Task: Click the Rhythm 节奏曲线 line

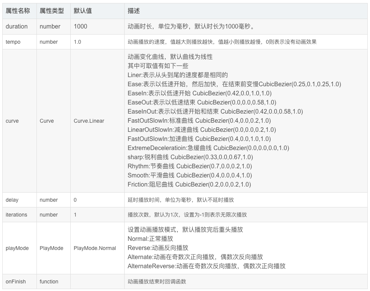Action: (x=190, y=166)
